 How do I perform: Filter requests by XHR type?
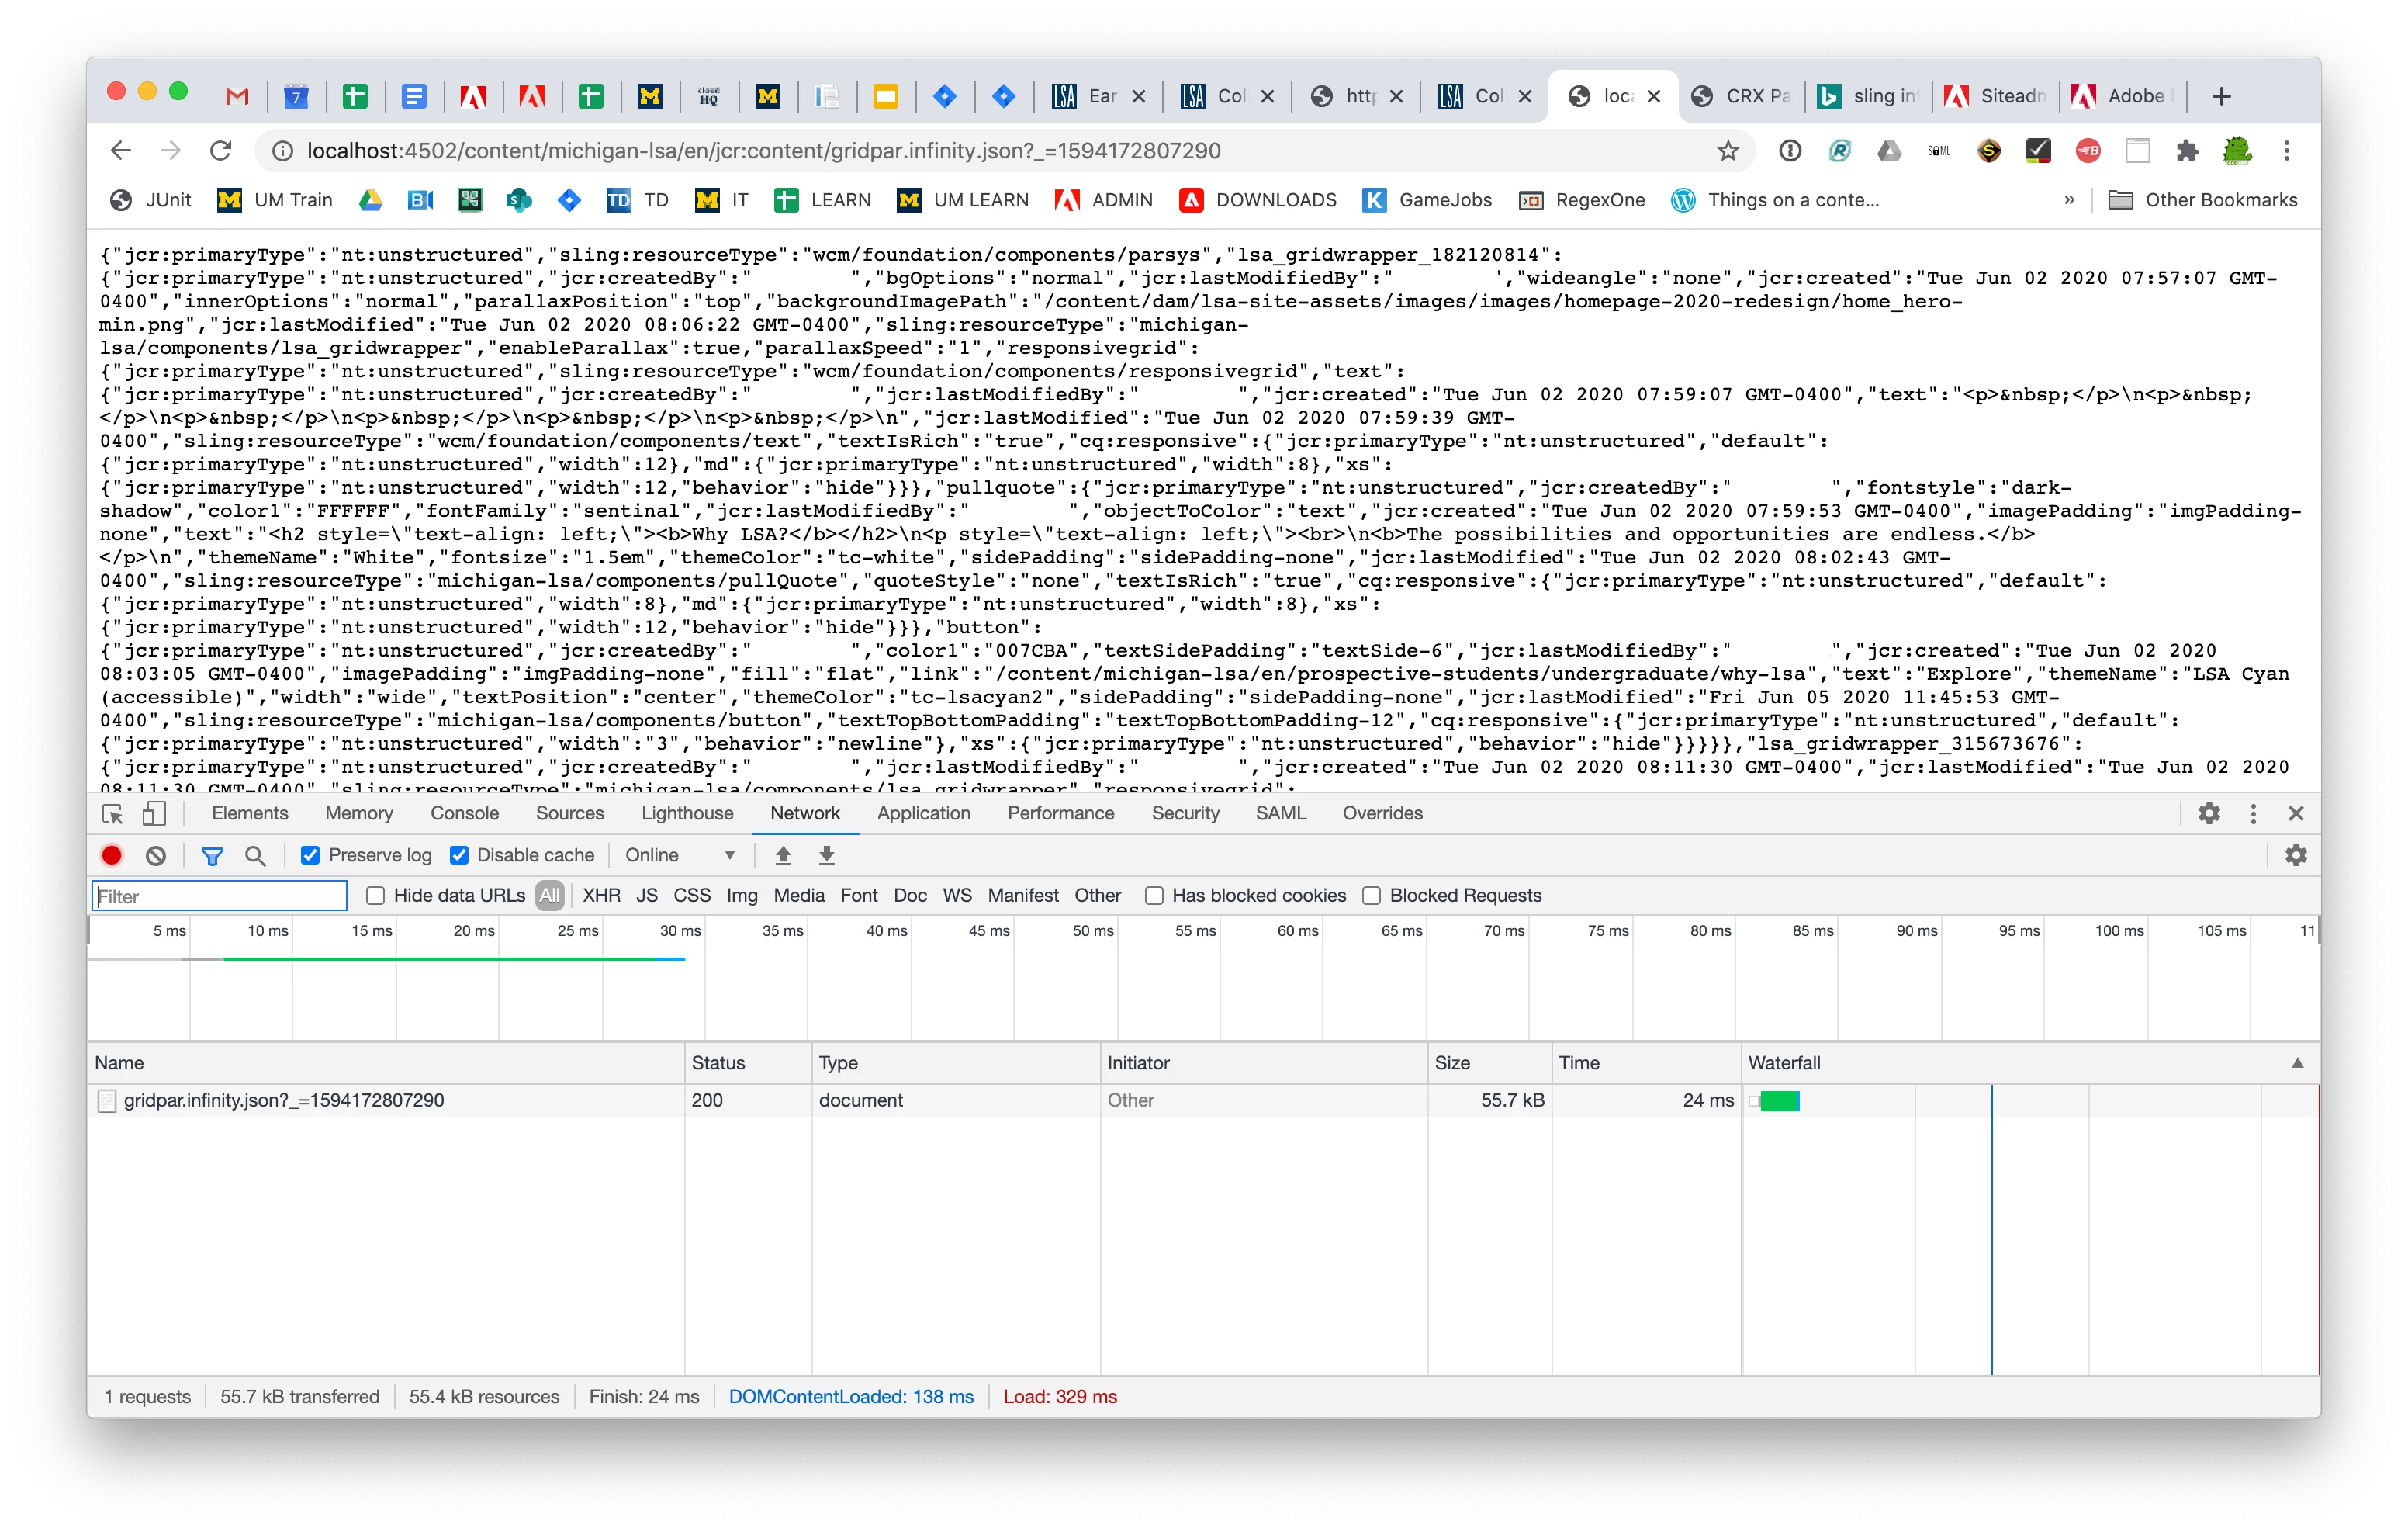(x=601, y=896)
